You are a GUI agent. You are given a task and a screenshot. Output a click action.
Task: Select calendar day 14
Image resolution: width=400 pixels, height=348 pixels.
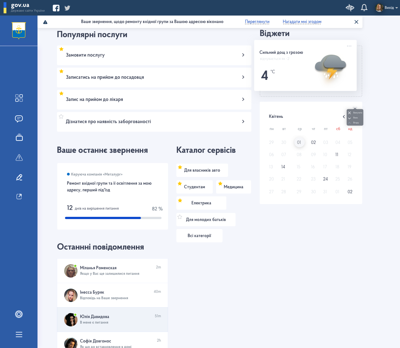[283, 167]
